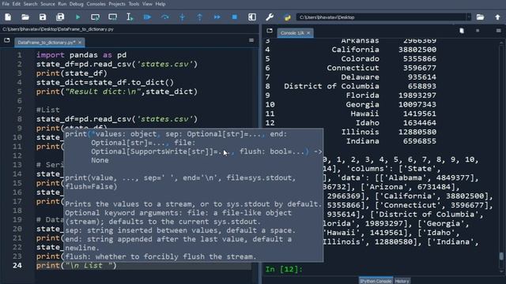Open the Projects menu
Screen dimensions: 506x284
[117, 4]
